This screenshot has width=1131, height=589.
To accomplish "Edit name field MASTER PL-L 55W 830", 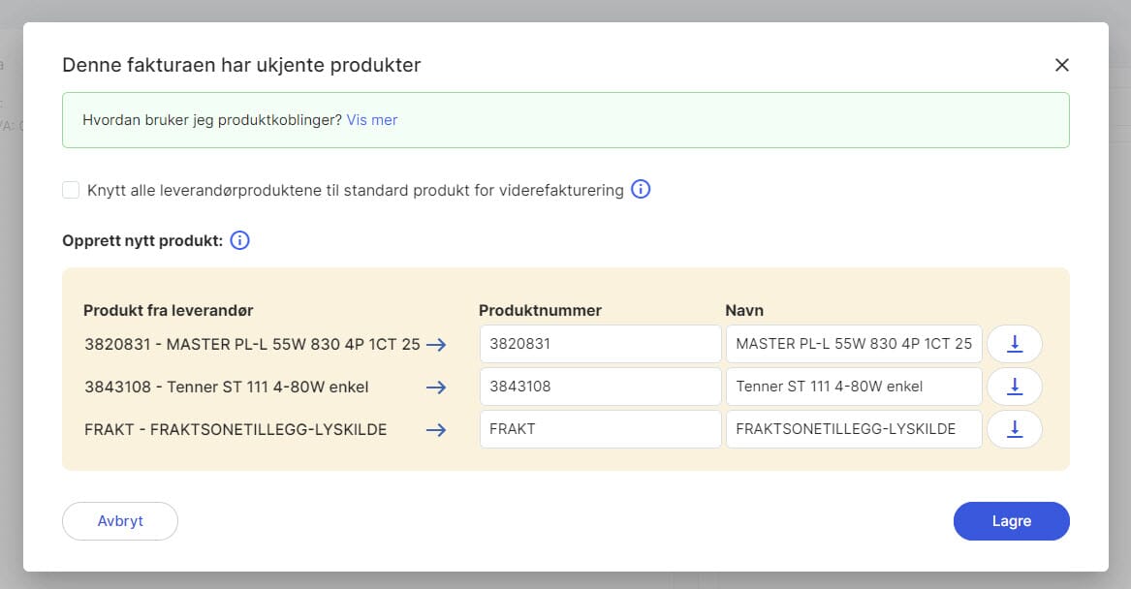I will [853, 344].
